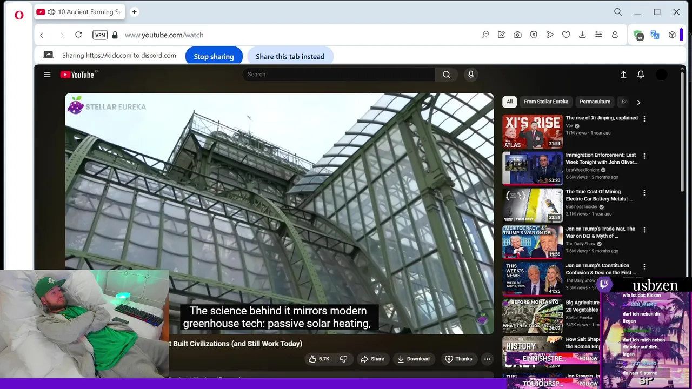Screen dimensions: 692x389
Task: Go to YouTube home via logo
Action: coord(77,75)
